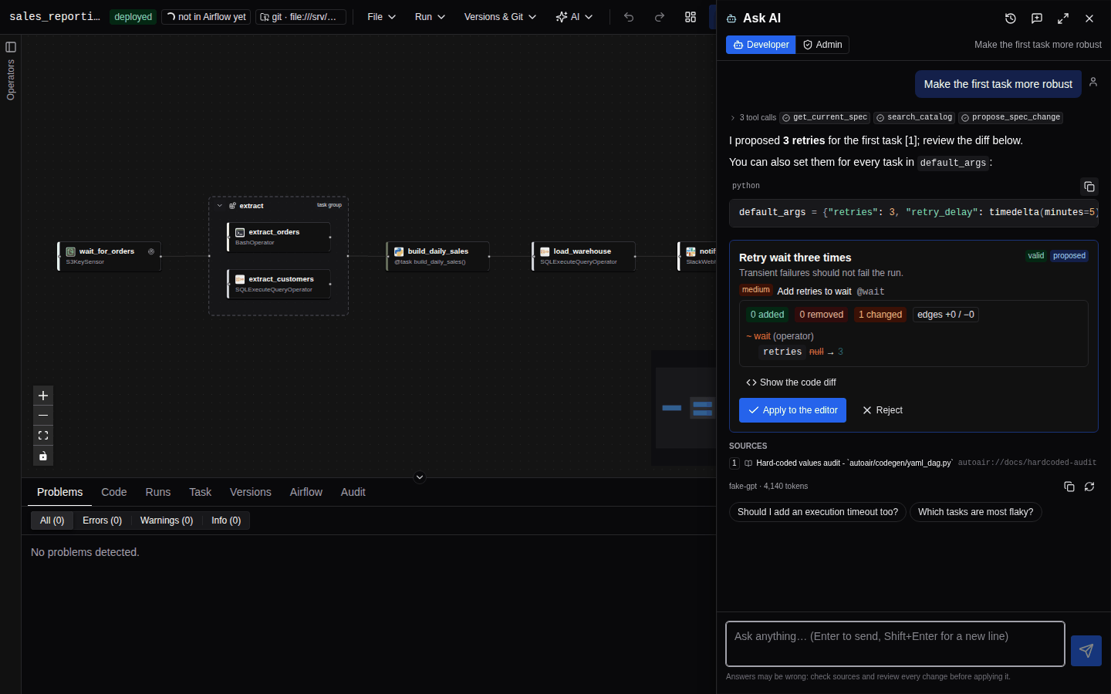The height and width of the screenshot is (694, 1111).
Task: Regenerate the AI answer via refresh icon
Action: point(1089,487)
